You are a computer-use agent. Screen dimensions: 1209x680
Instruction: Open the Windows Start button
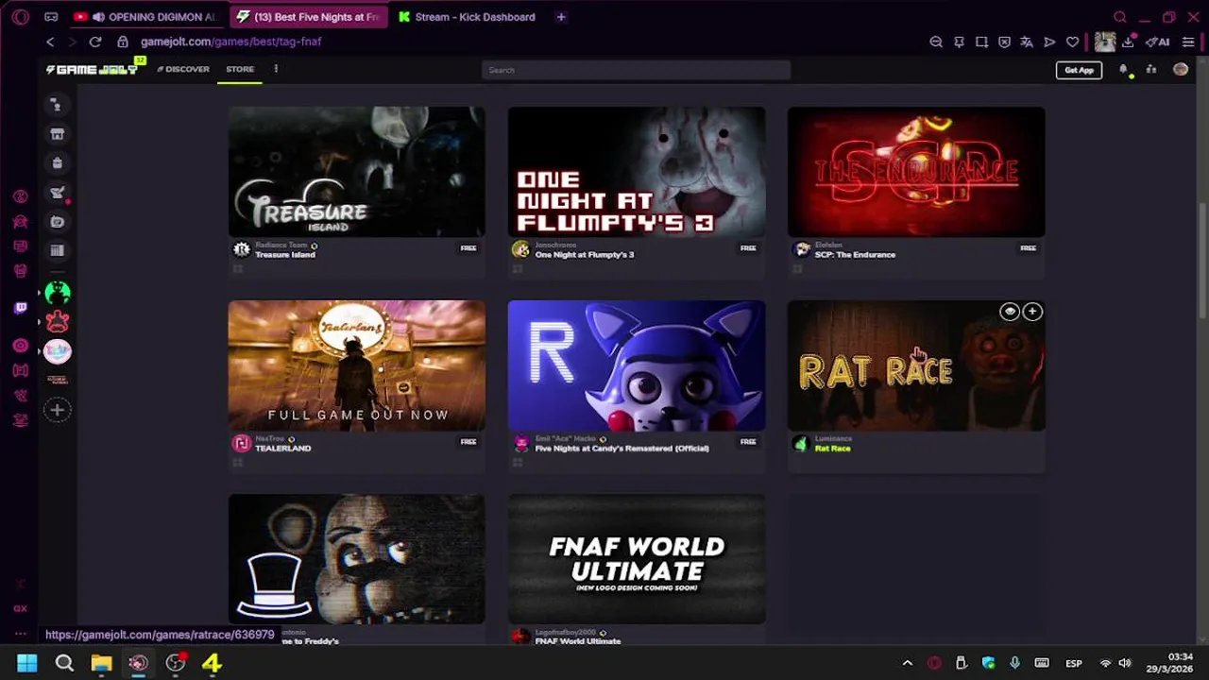[x=26, y=663]
